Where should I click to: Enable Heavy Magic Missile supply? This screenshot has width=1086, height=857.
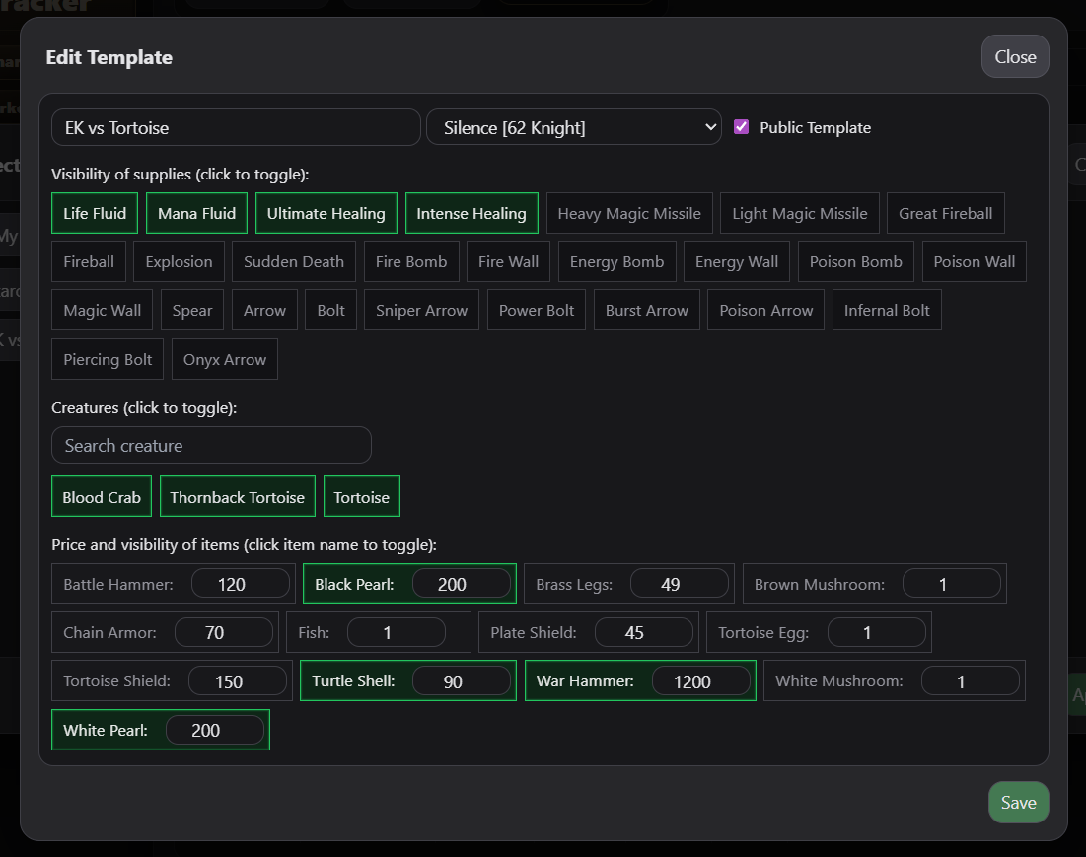[x=629, y=213]
